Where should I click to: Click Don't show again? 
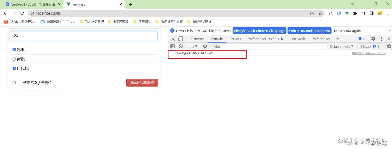click(347, 31)
